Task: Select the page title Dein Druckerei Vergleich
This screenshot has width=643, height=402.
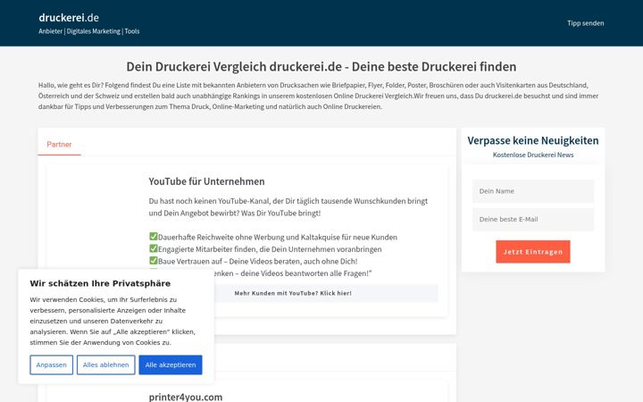Action: (321, 66)
